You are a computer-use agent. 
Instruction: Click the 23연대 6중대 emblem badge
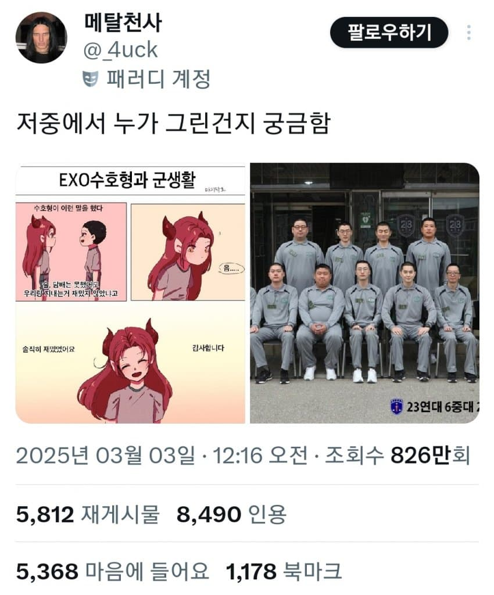pyautogui.click(x=396, y=406)
